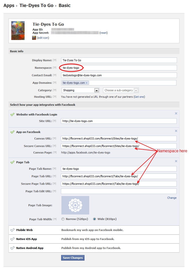Close Page Tab section
The height and width of the screenshot is (269, 189).
click(x=176, y=161)
